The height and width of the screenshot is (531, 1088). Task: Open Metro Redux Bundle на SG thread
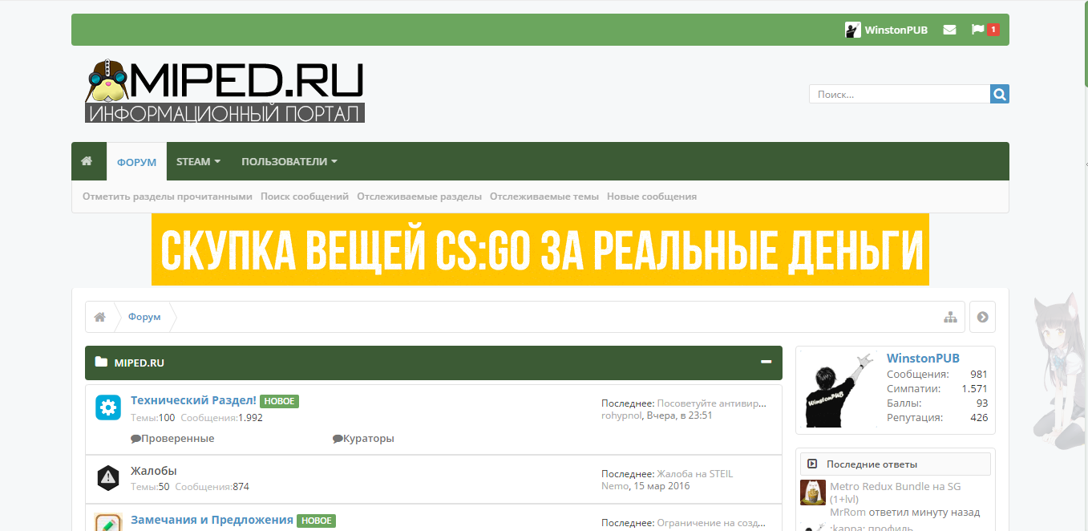pyautogui.click(x=895, y=492)
